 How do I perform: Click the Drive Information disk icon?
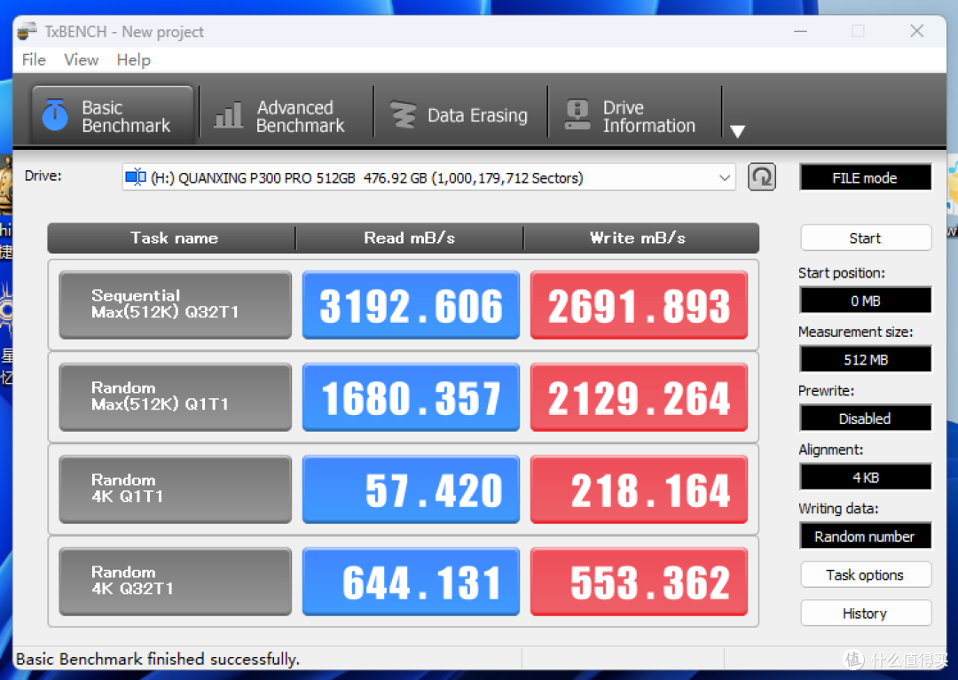point(577,114)
